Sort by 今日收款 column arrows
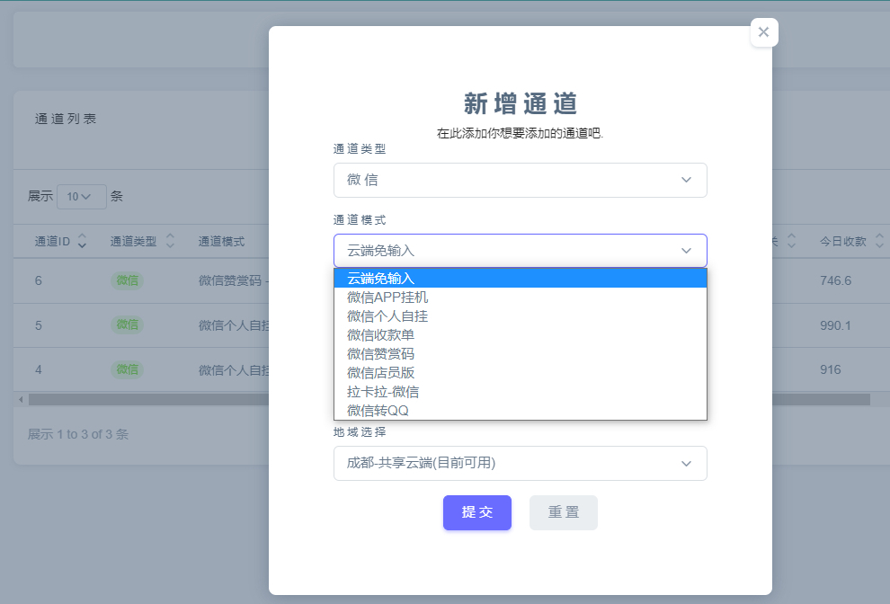 879,241
